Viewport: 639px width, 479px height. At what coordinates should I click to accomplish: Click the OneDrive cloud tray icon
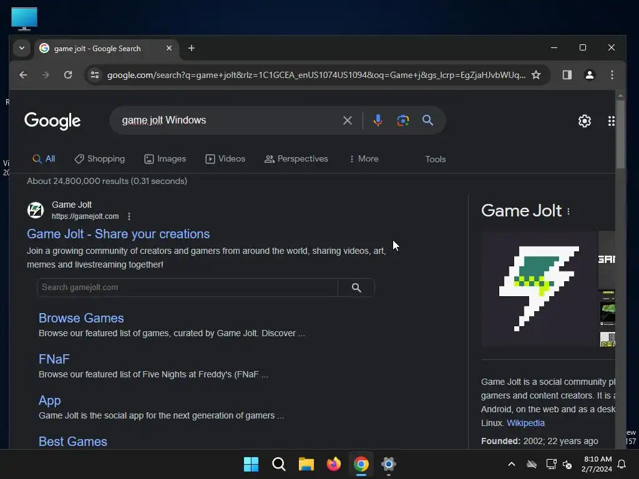pyautogui.click(x=532, y=464)
